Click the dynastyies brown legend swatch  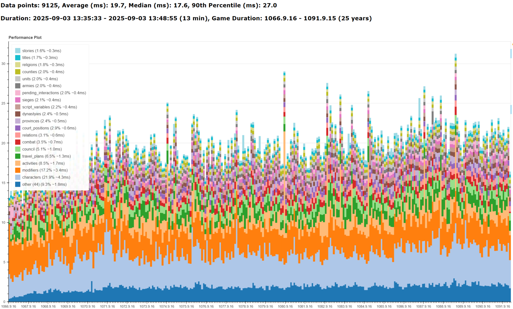(x=18, y=114)
